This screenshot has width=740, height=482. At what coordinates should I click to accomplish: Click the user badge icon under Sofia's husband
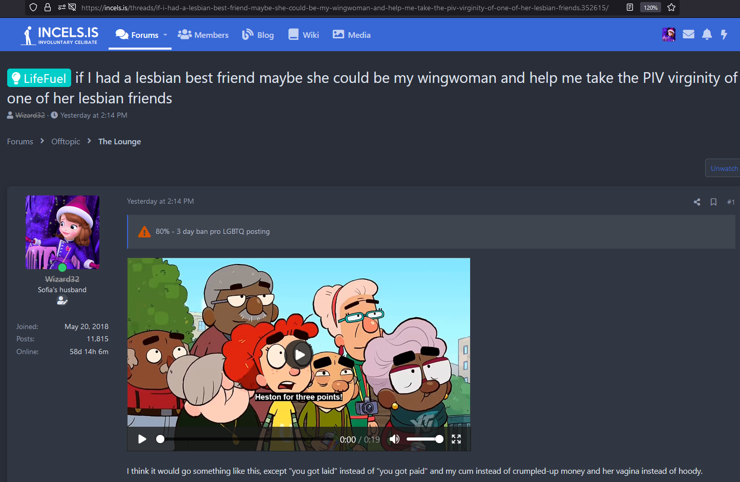click(62, 301)
